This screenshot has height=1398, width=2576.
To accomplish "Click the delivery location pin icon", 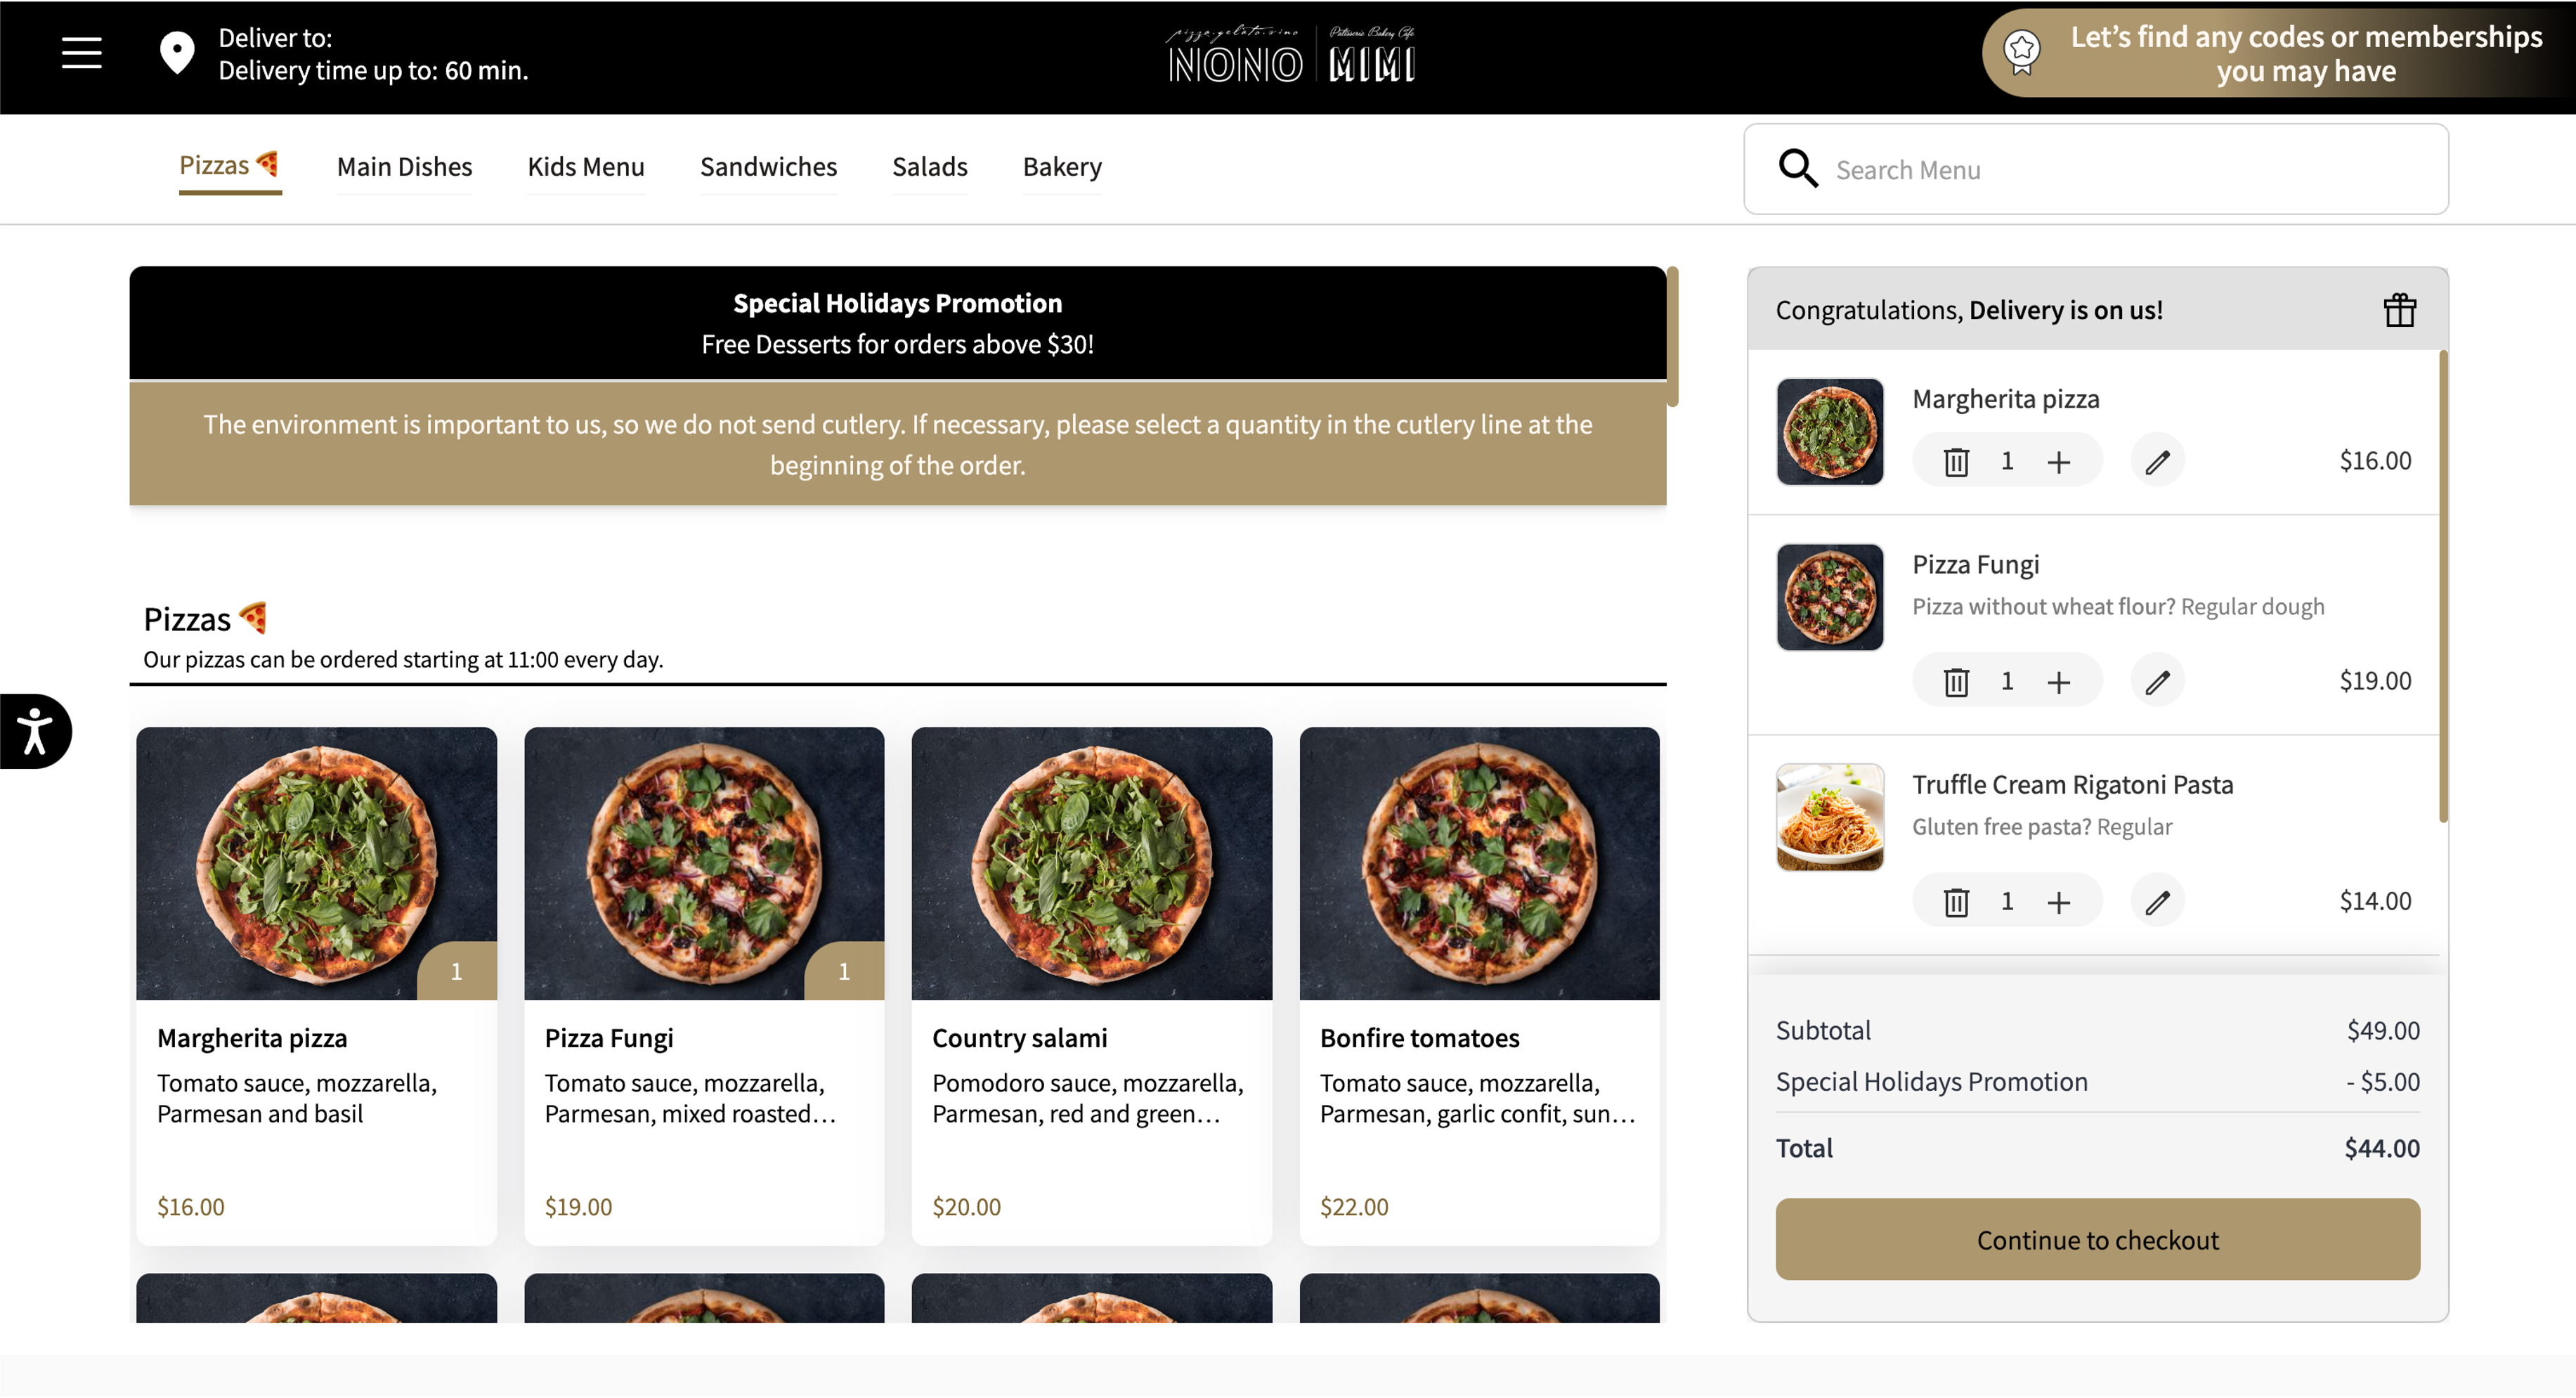I will coord(177,53).
